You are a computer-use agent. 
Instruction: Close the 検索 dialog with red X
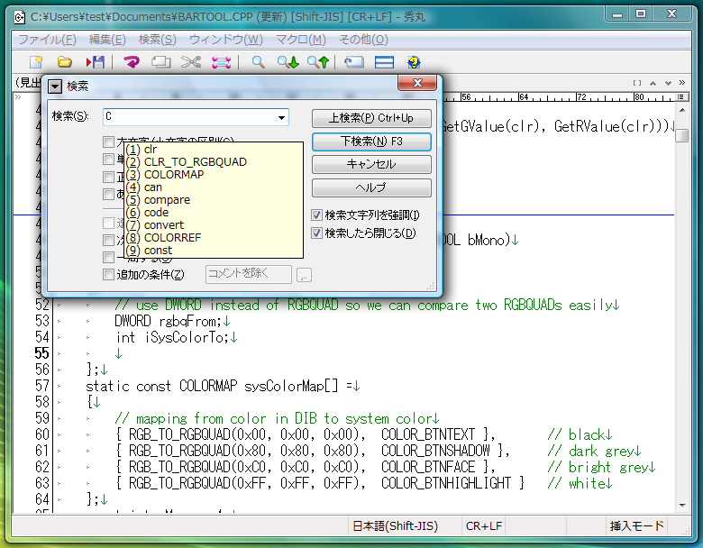click(417, 83)
